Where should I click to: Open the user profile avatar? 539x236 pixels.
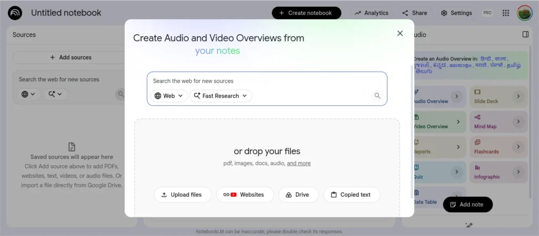click(x=525, y=13)
